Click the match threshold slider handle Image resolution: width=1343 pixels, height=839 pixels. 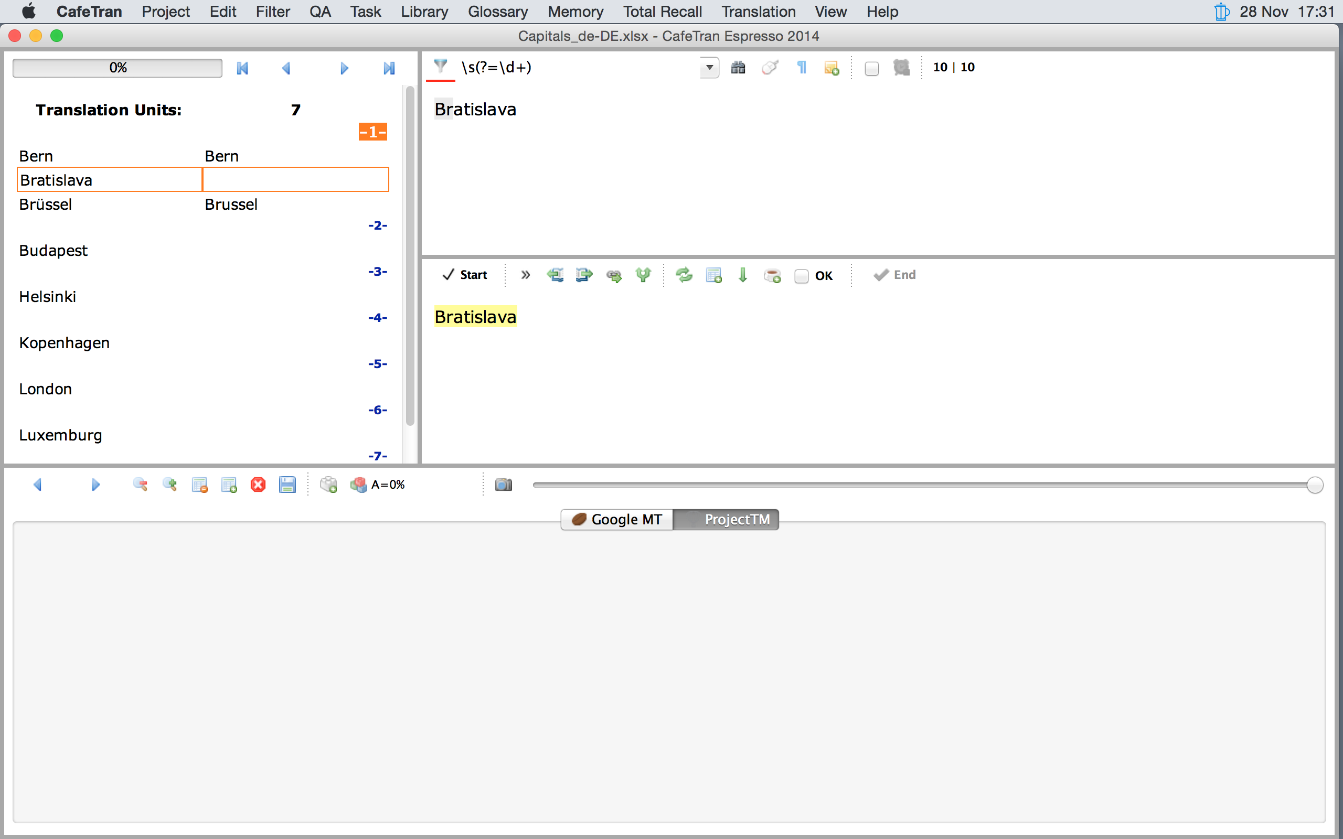click(x=1314, y=485)
